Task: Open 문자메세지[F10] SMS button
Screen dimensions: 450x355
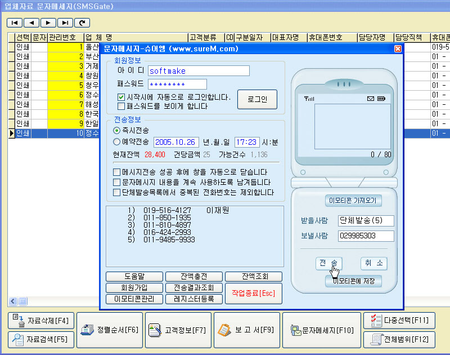Action: click(x=322, y=330)
